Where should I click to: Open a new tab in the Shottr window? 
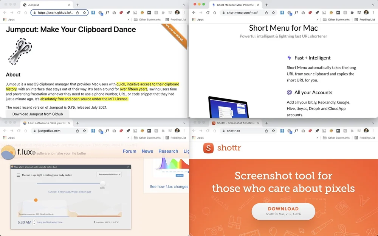[x=266, y=123]
